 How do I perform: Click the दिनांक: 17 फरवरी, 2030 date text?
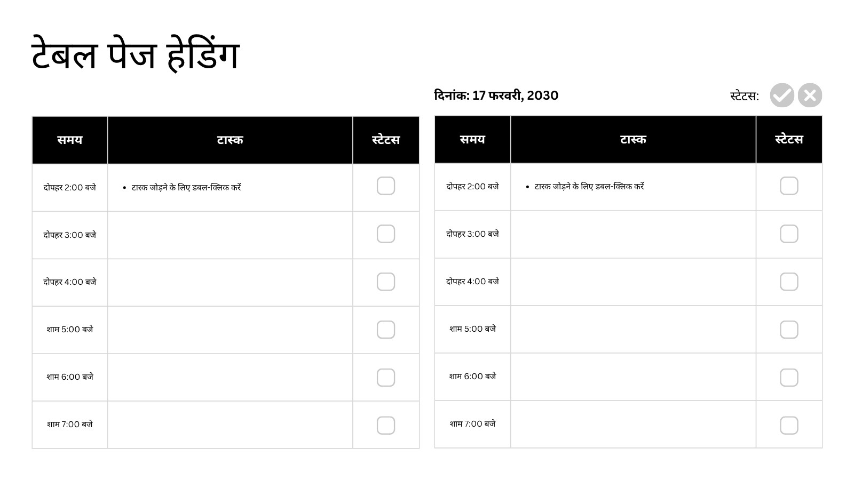(x=496, y=95)
